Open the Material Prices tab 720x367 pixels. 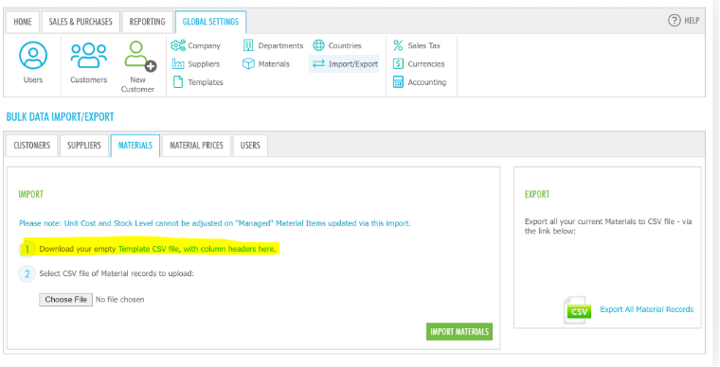pos(196,146)
